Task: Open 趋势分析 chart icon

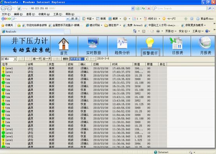Action: (122, 43)
